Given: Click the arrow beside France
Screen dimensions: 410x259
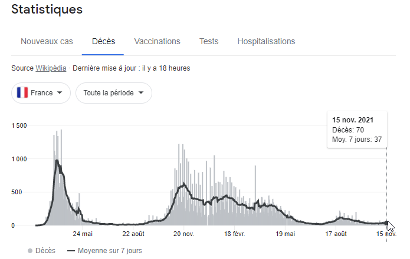Looking at the screenshot, I should [60, 93].
